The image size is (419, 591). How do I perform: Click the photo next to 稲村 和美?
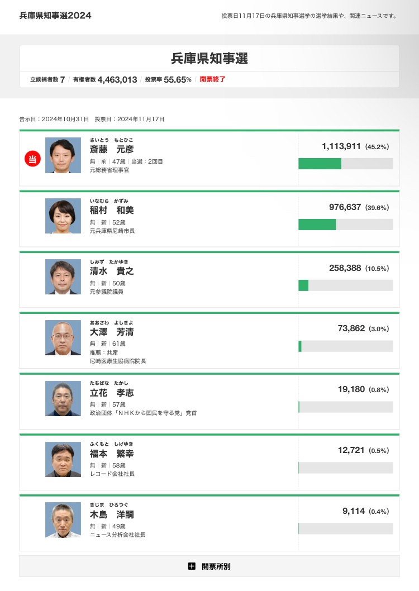[x=63, y=216]
